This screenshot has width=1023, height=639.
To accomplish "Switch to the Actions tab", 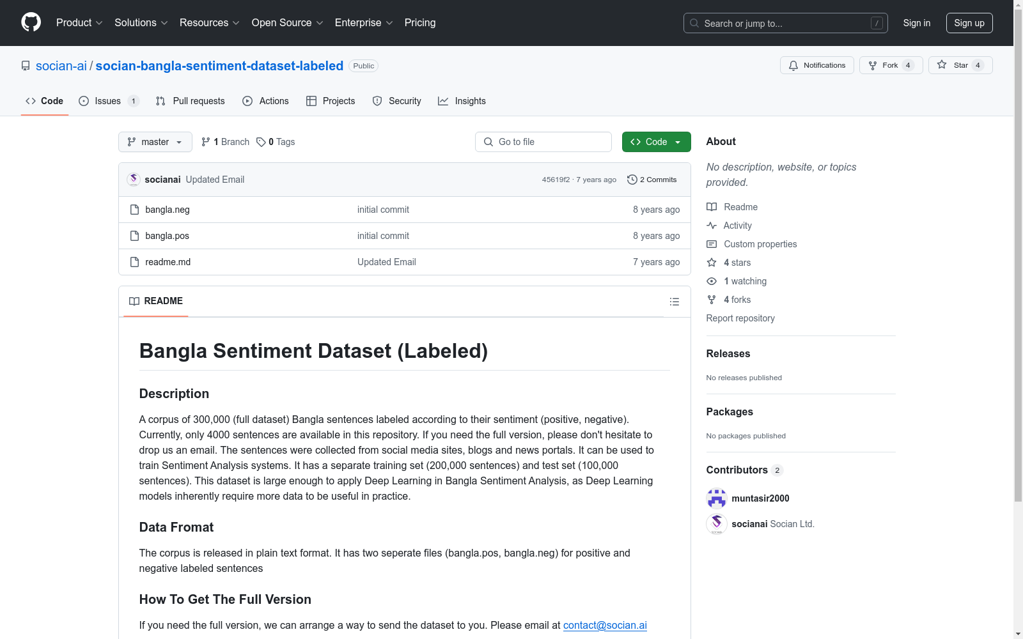I will click(x=266, y=101).
